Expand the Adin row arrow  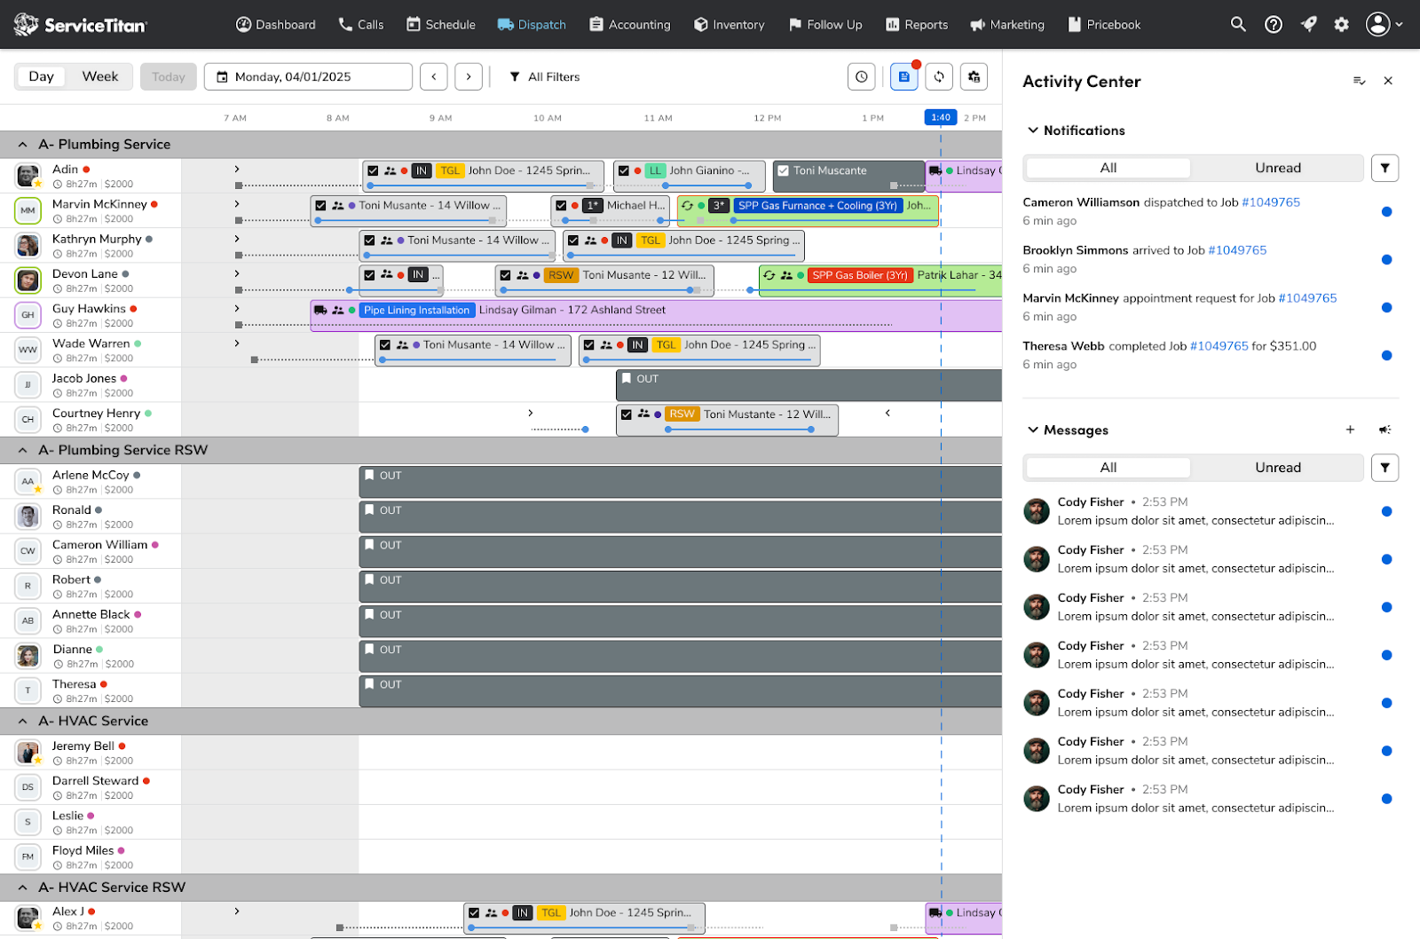[x=237, y=169]
